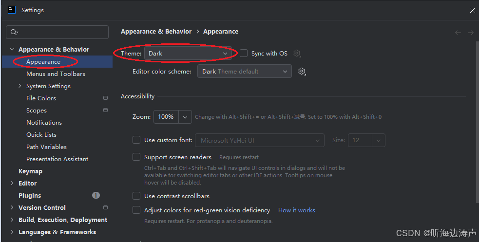Image resolution: width=479 pixels, height=242 pixels.
Task: Open Sync with OS gear settings
Action: pos(297,54)
